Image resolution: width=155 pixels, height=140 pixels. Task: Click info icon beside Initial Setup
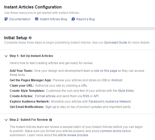pos(30,38)
